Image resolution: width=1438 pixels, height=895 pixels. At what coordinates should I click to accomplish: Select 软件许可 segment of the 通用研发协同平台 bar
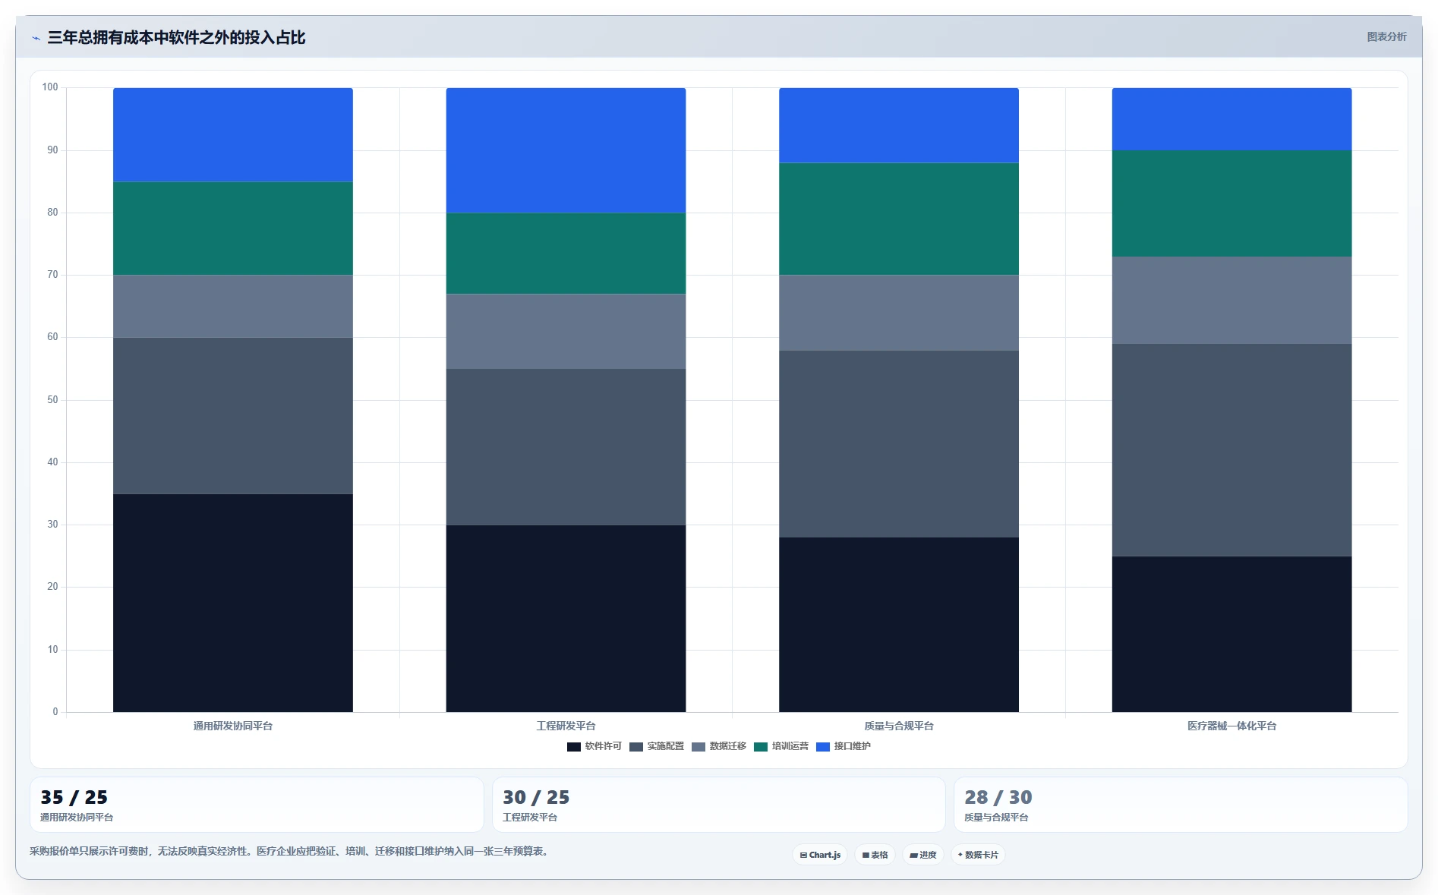(x=233, y=603)
